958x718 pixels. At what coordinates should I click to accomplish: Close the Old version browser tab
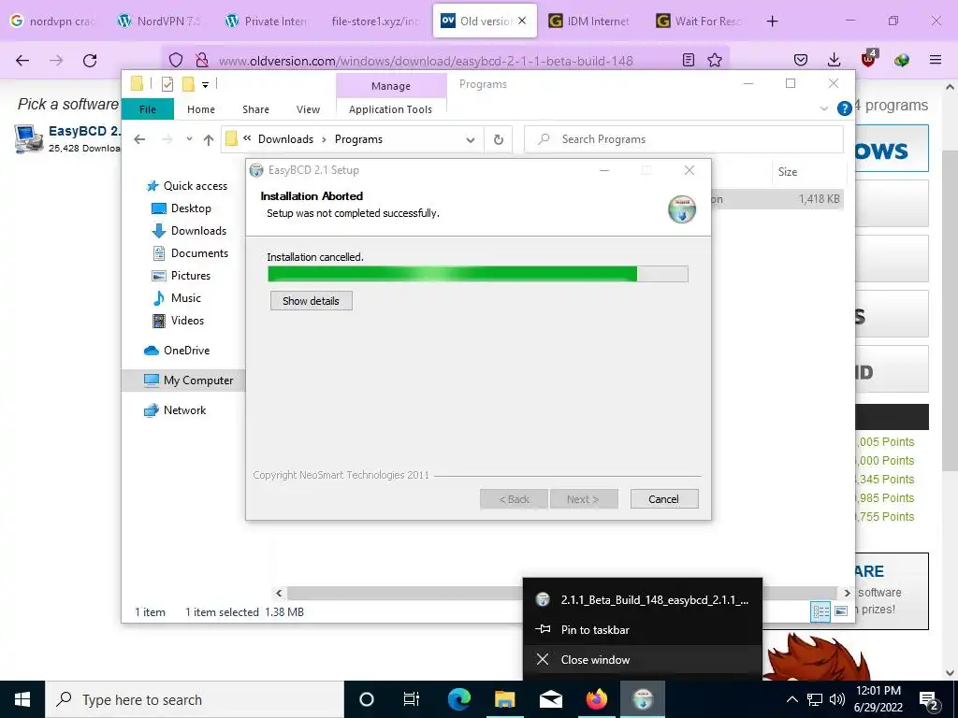pyautogui.click(x=522, y=21)
